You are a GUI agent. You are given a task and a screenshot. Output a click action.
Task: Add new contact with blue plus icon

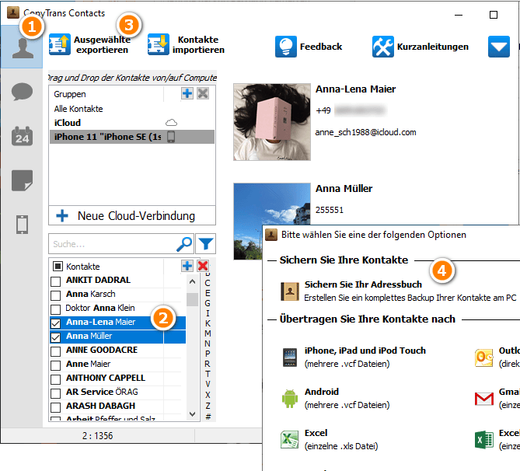coord(187,266)
